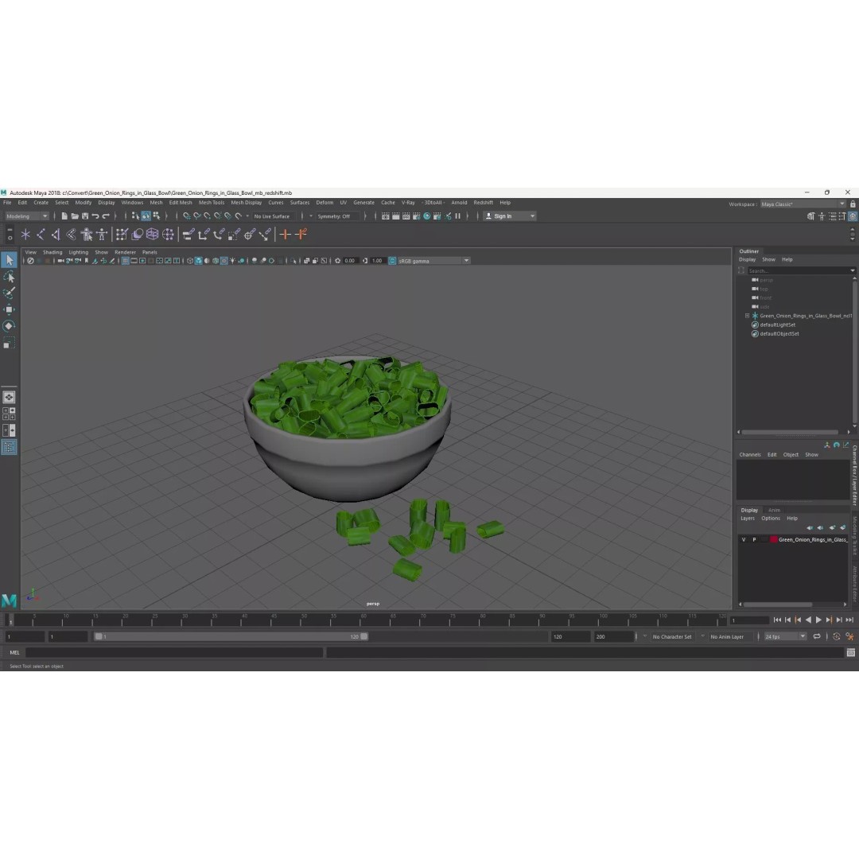Screen dimensions: 859x859
Task: Click the Pause IPR render icon
Action: [458, 216]
